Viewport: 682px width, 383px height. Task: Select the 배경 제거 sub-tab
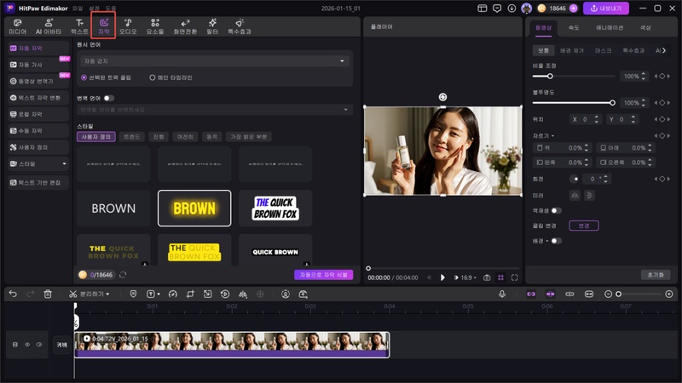pyautogui.click(x=572, y=51)
